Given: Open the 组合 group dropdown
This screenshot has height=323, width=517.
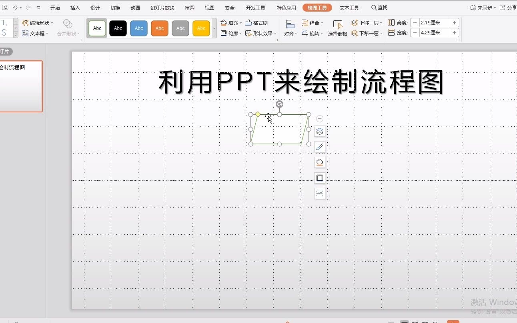Looking at the screenshot, I should pyautogui.click(x=313, y=23).
